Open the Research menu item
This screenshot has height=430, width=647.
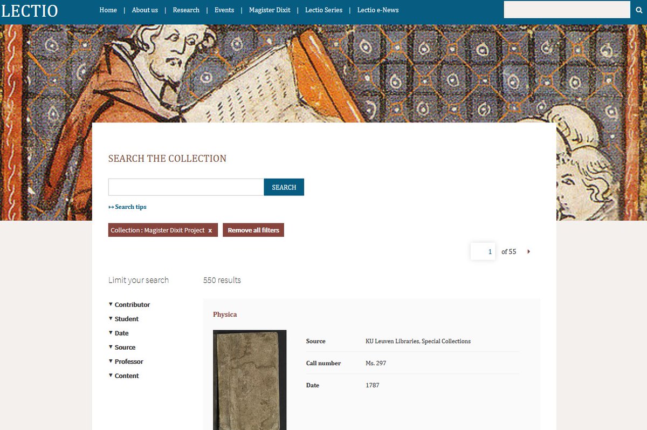pos(186,10)
